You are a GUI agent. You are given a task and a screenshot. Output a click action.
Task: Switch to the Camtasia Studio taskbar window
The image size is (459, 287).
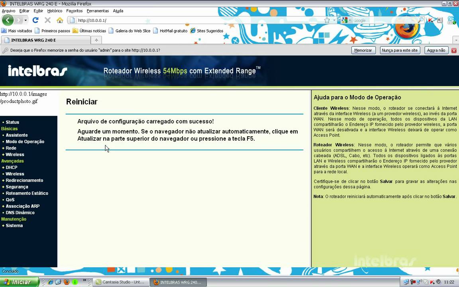tap(120, 282)
